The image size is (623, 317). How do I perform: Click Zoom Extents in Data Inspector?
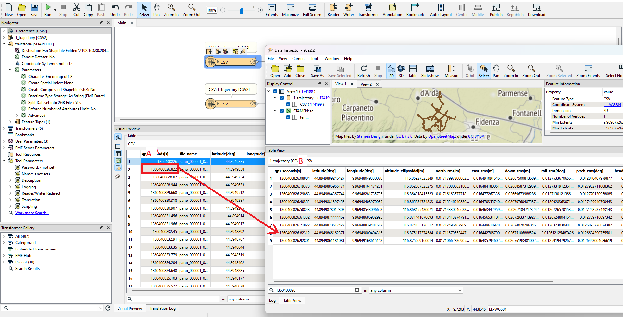[x=588, y=71]
